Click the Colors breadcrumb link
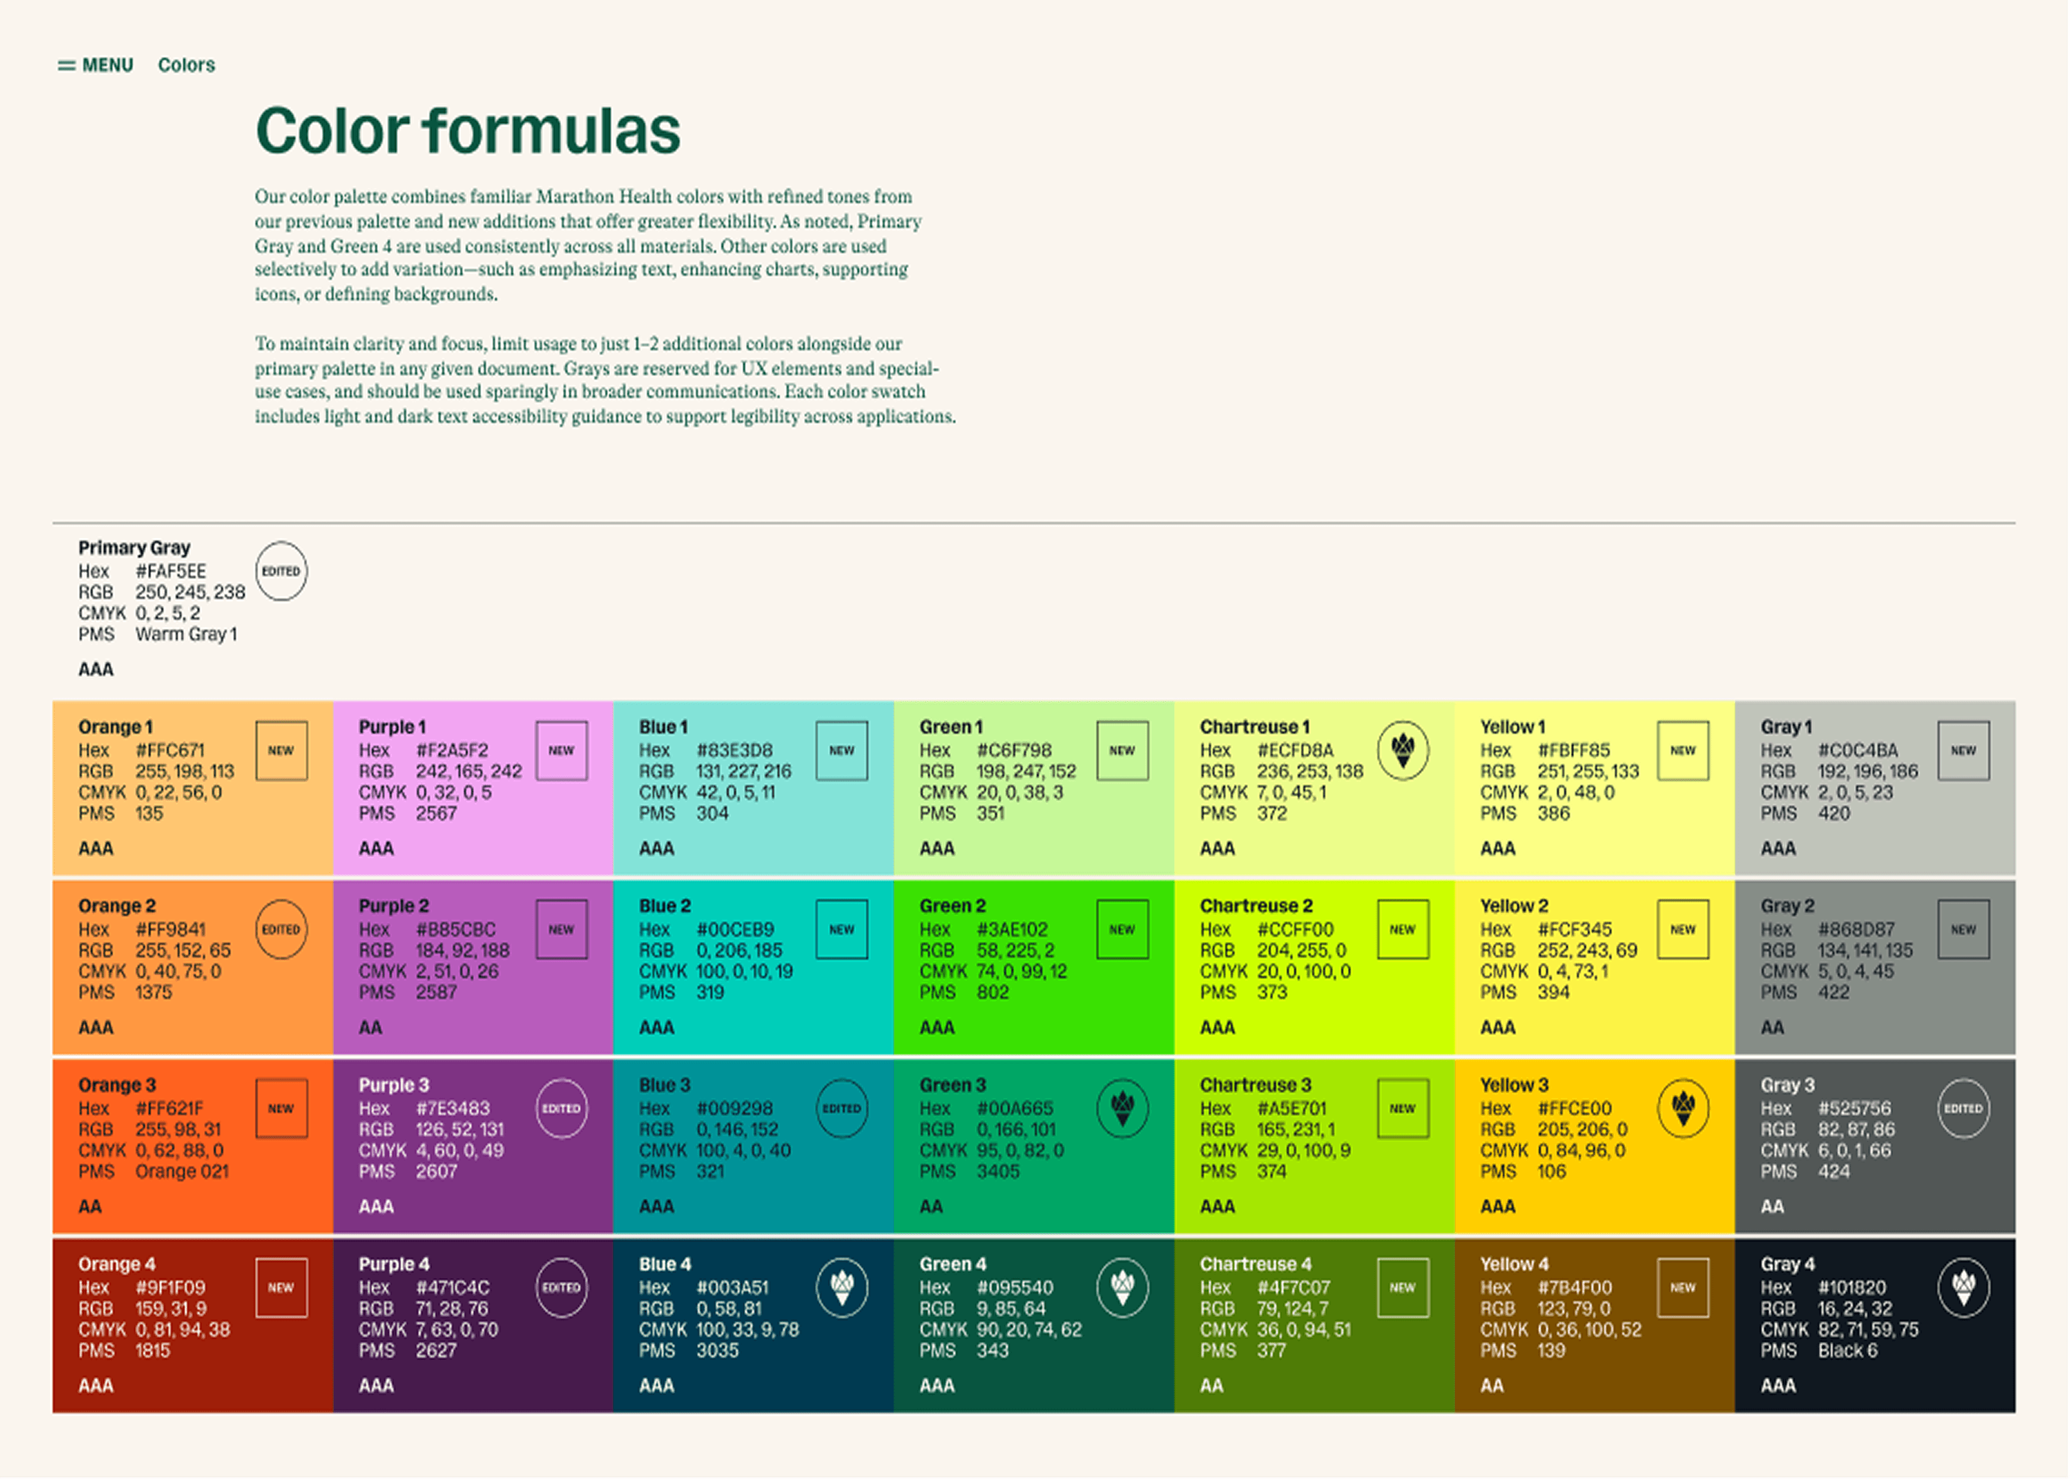This screenshot has height=1480, width=2070. click(187, 65)
